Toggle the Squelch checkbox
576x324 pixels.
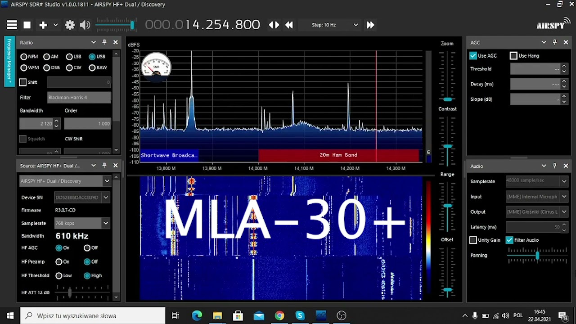click(x=23, y=139)
